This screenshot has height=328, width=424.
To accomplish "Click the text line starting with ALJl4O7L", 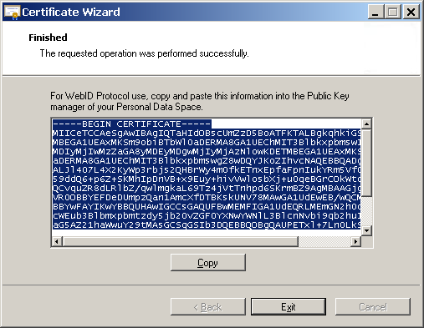I will click(207, 169).
